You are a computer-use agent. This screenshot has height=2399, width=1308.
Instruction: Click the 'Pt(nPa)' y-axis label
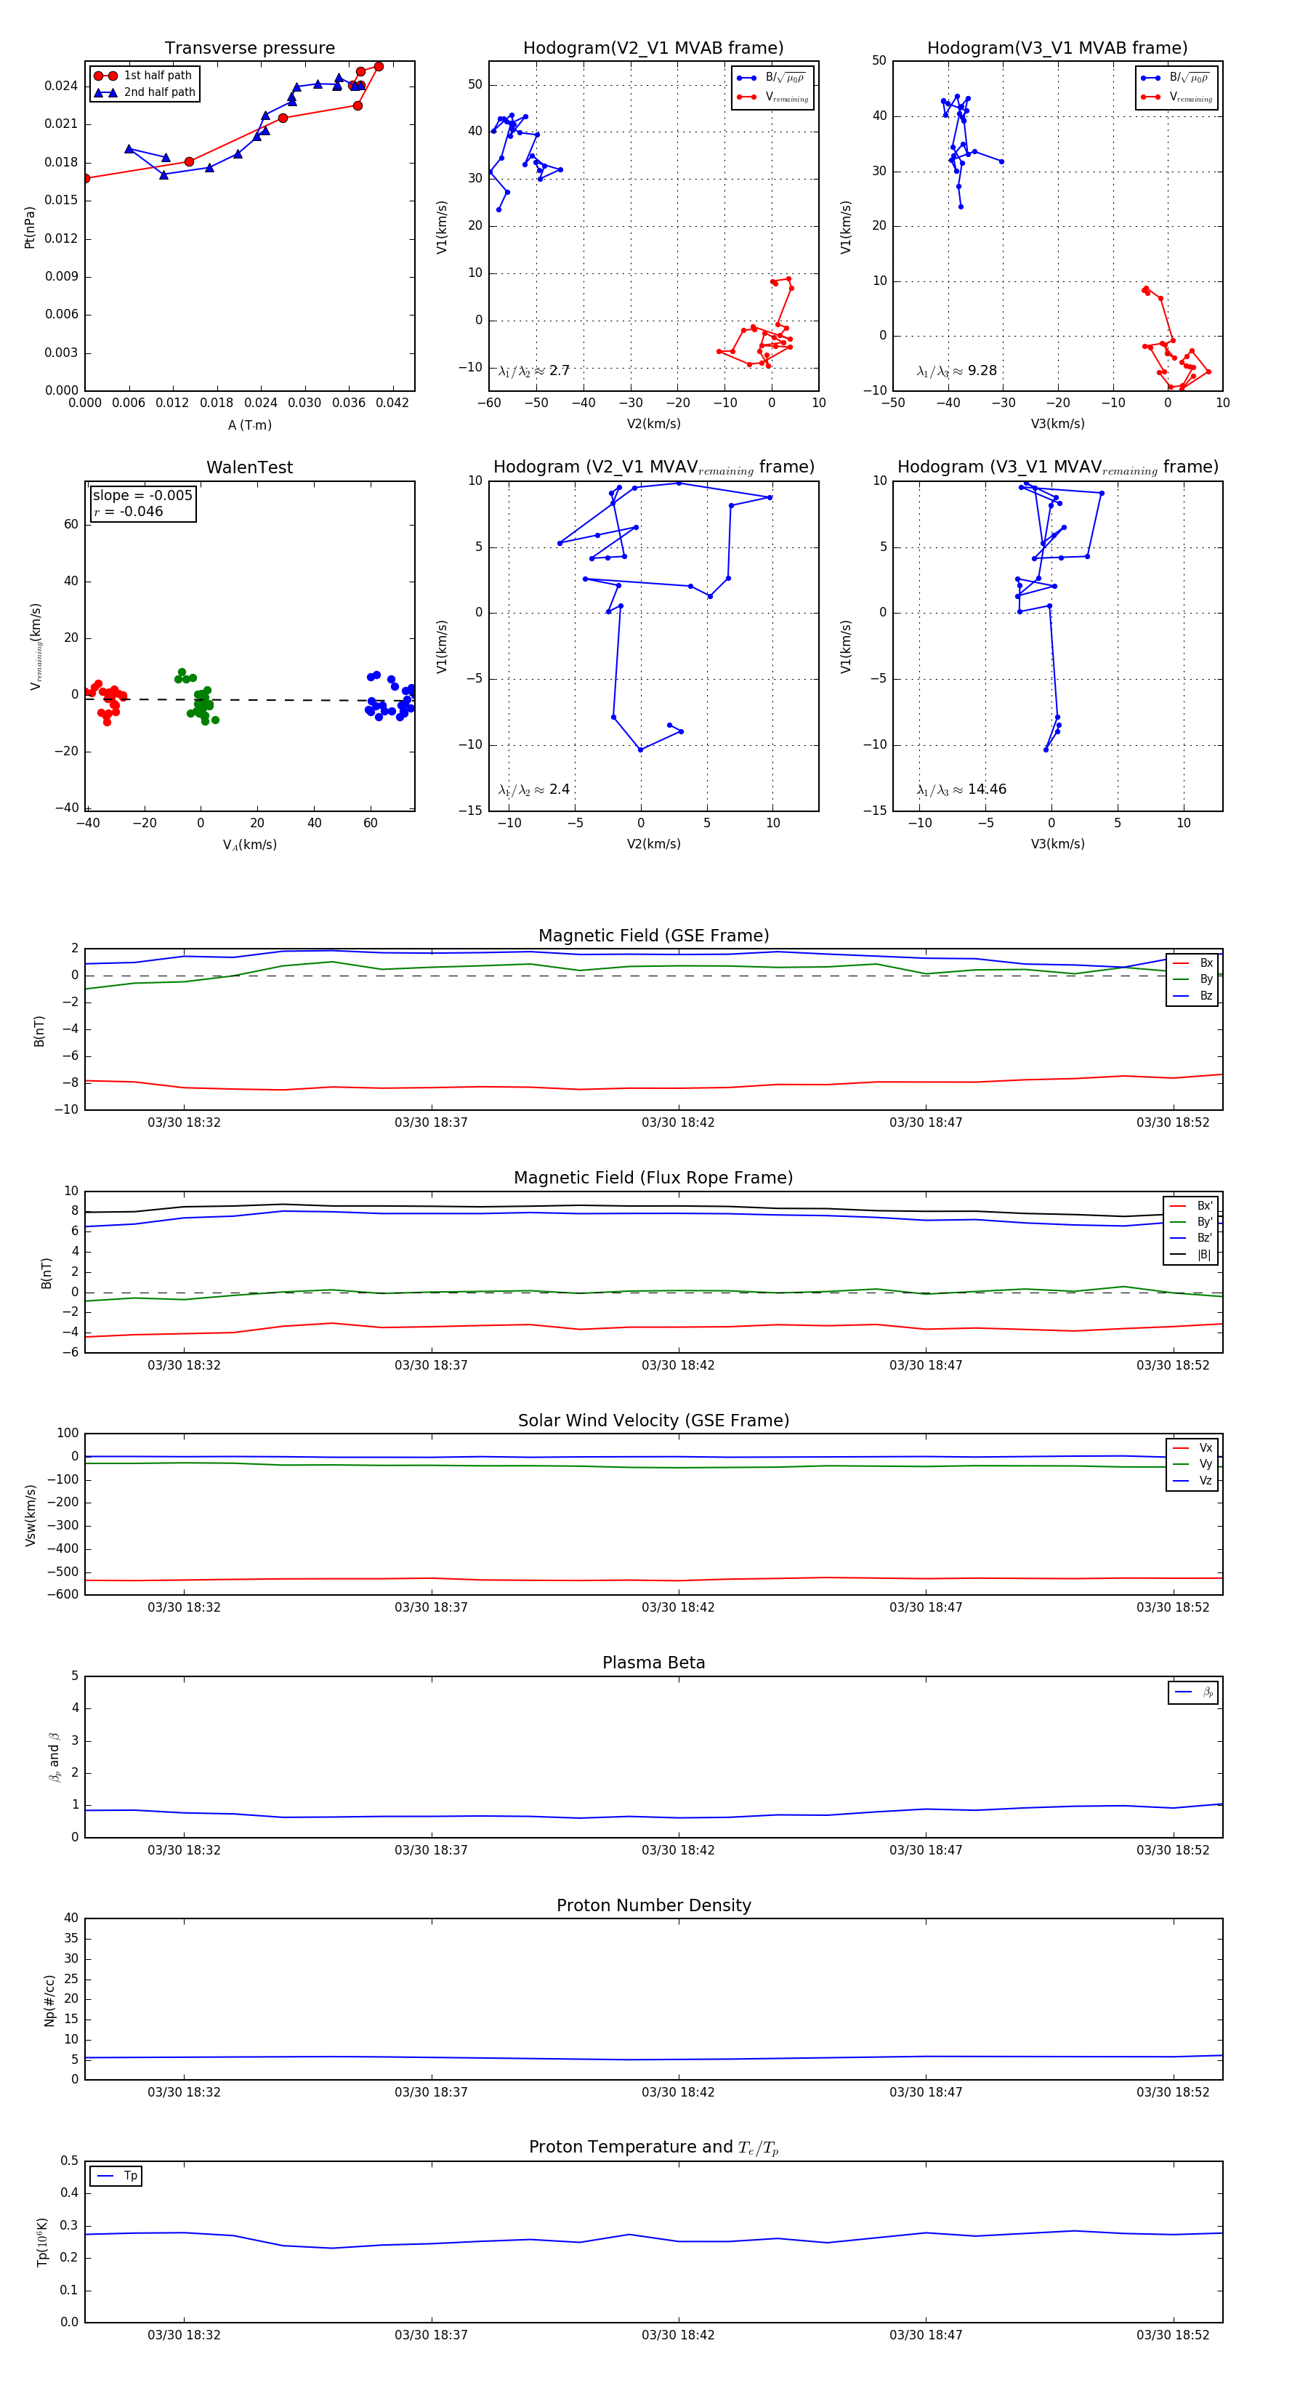pos(30,226)
